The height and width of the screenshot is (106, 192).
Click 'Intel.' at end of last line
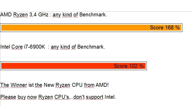tap(110, 97)
